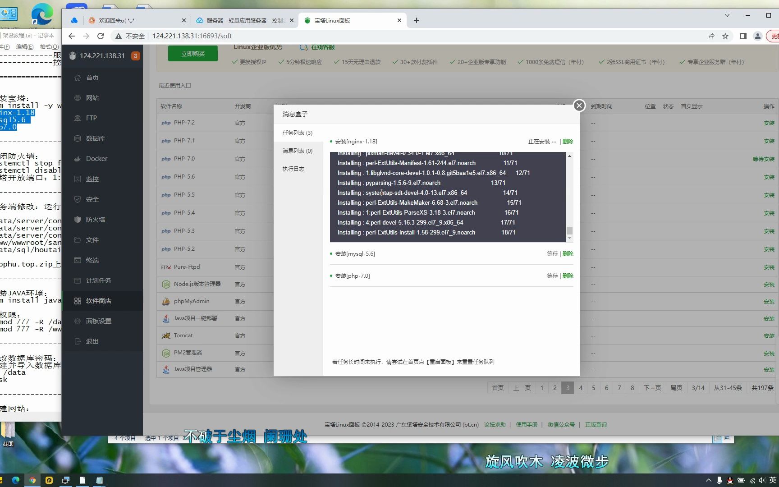Click 安装 for the phpMyAdmin row
The image size is (779, 487).
tap(769, 302)
